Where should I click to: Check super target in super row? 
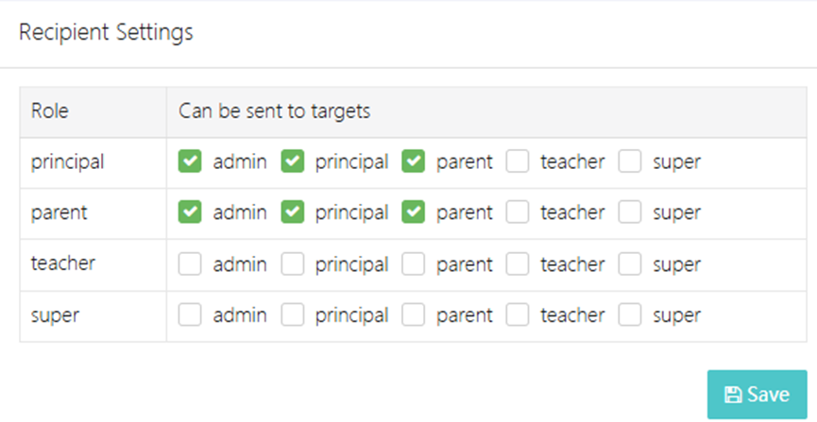630,315
